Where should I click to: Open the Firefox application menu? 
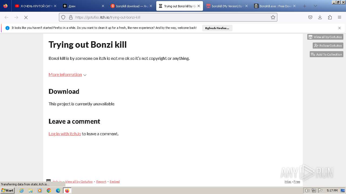tap(340, 17)
